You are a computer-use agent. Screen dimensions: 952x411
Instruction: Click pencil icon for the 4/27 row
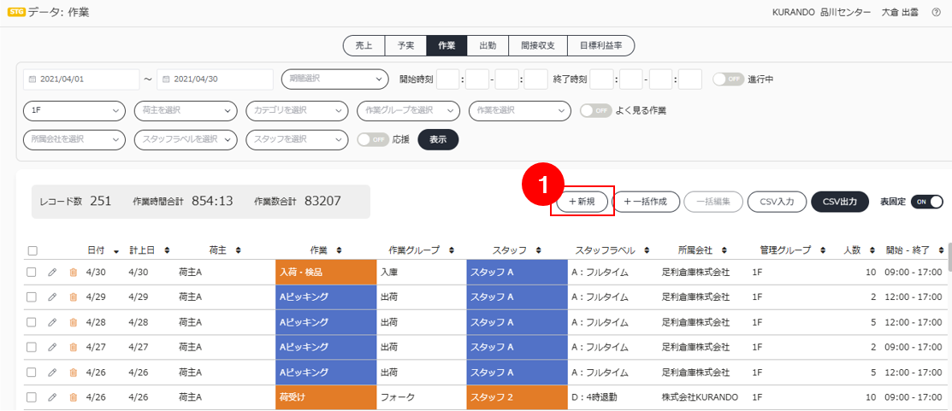point(52,348)
